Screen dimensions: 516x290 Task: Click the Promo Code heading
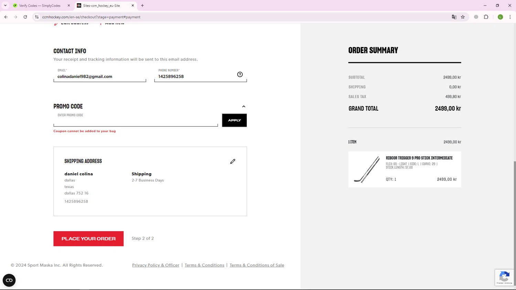(x=68, y=106)
